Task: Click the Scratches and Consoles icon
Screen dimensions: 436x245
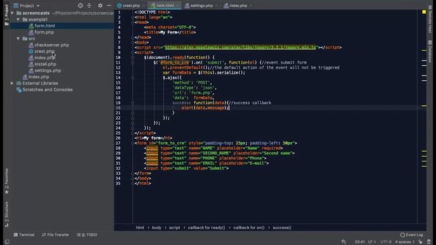Action: [x=19, y=90]
